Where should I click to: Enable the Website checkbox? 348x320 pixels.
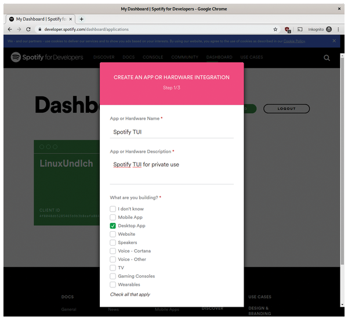pyautogui.click(x=113, y=234)
